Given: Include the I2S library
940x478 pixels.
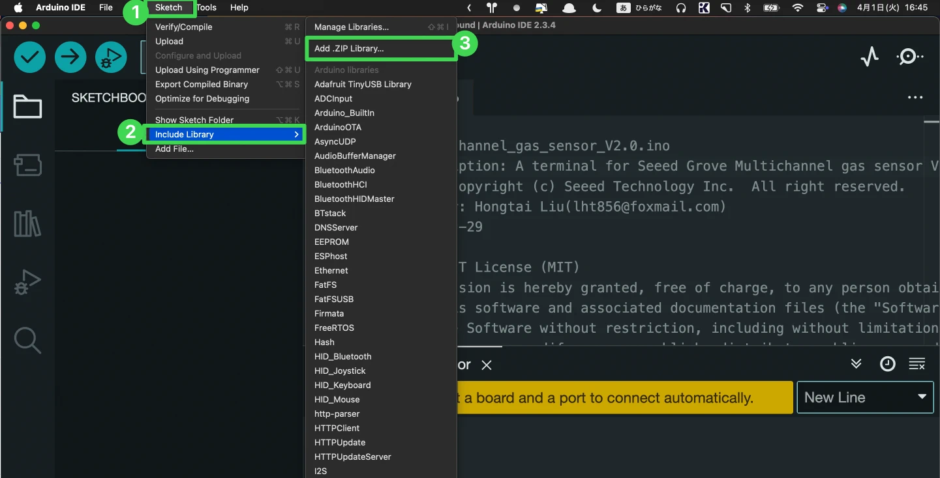Looking at the screenshot, I should pyautogui.click(x=381, y=471).
